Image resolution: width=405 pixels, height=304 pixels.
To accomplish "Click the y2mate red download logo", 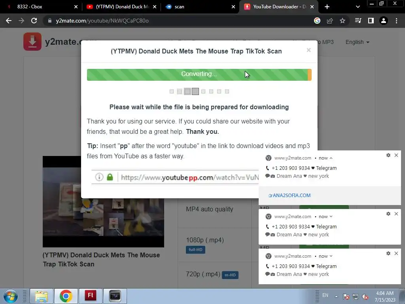I will click(x=32, y=41).
